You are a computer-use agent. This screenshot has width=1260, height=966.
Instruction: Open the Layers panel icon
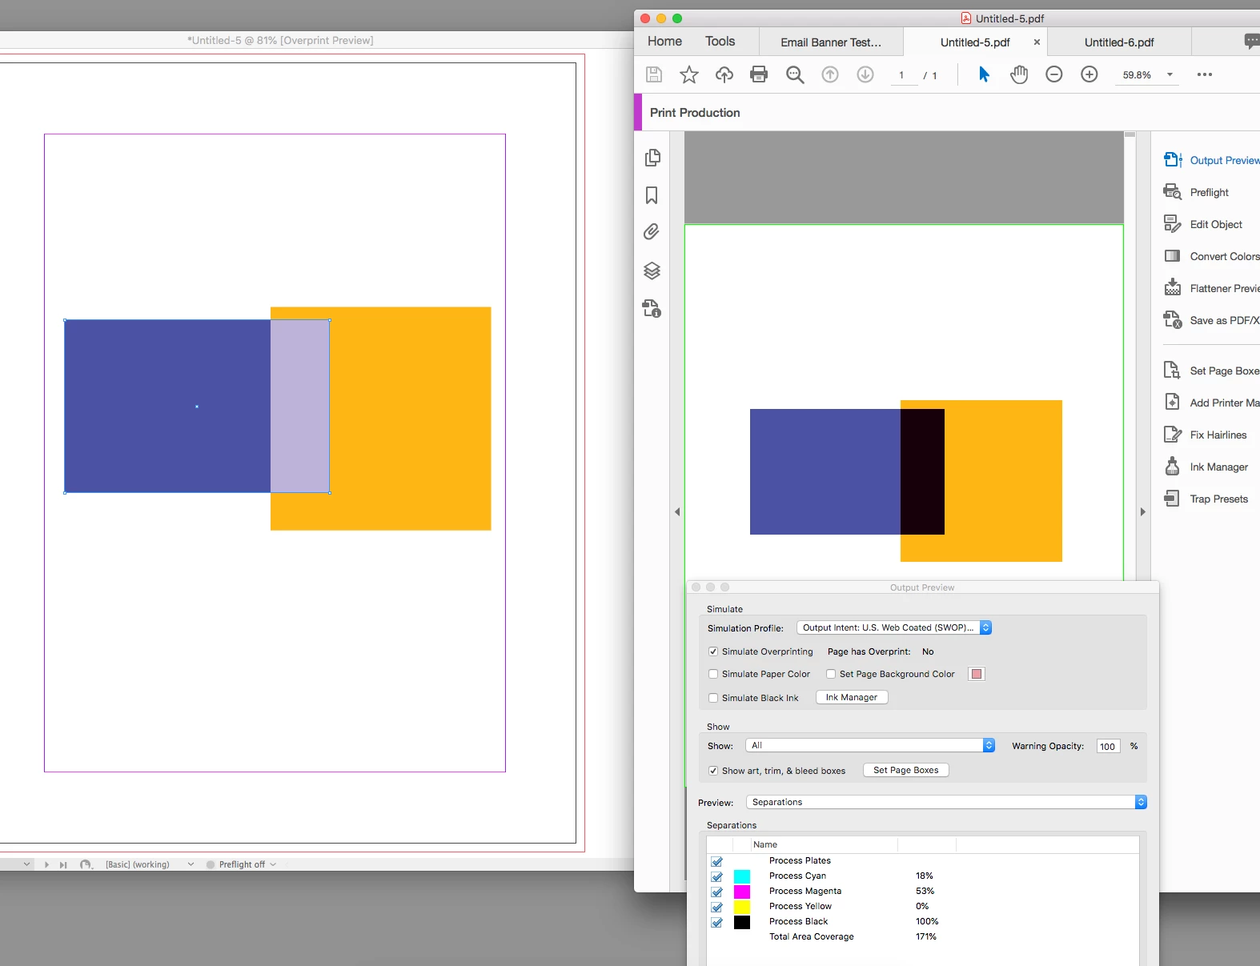coord(652,271)
